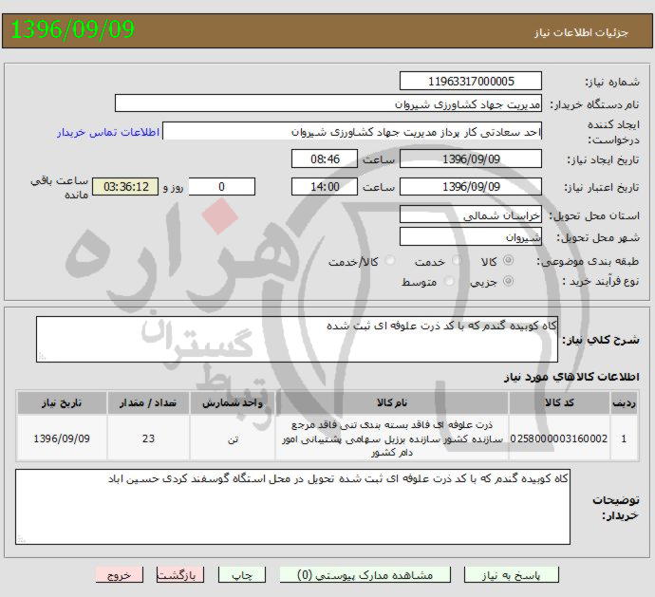Click the ردیف column header
655x597 pixels.
pos(624,402)
